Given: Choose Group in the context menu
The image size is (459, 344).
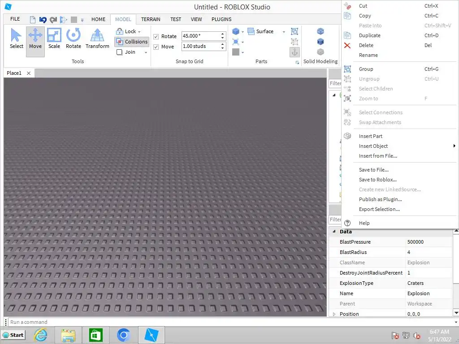Looking at the screenshot, I should point(400,69).
